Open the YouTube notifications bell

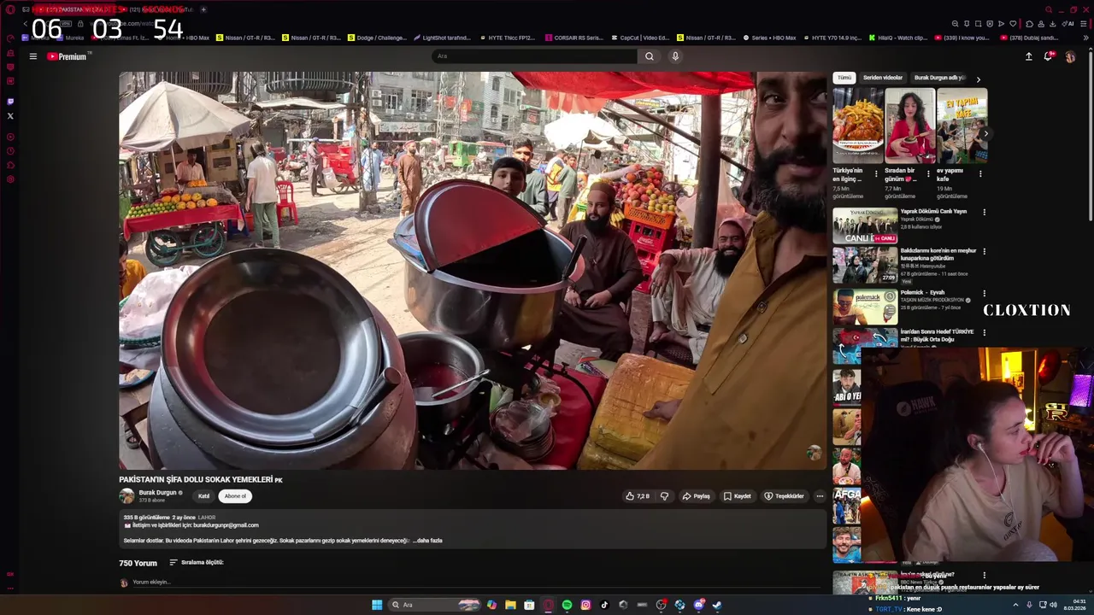[x=1049, y=56]
